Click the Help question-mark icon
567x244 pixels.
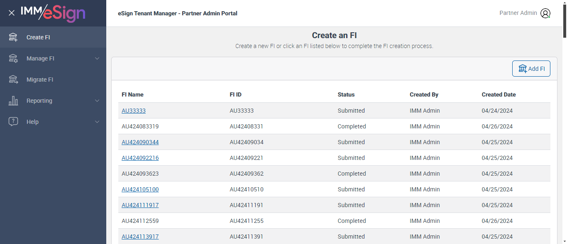(13, 122)
